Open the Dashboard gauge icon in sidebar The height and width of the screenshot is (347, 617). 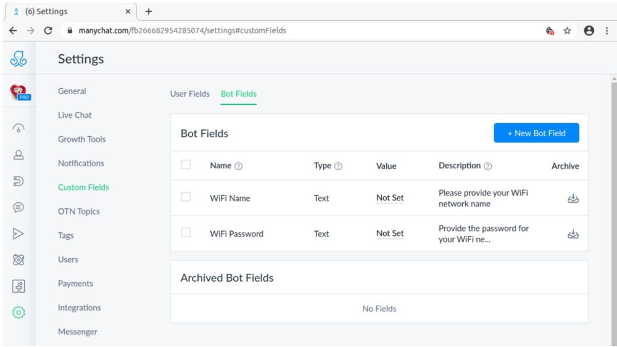tap(19, 128)
